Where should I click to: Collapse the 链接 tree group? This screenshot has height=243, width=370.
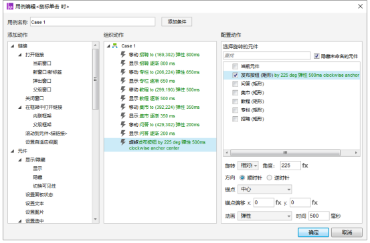tap(12, 46)
